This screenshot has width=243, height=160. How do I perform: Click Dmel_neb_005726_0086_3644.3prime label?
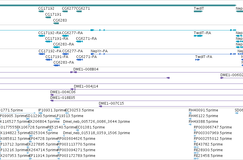click(97, 122)
